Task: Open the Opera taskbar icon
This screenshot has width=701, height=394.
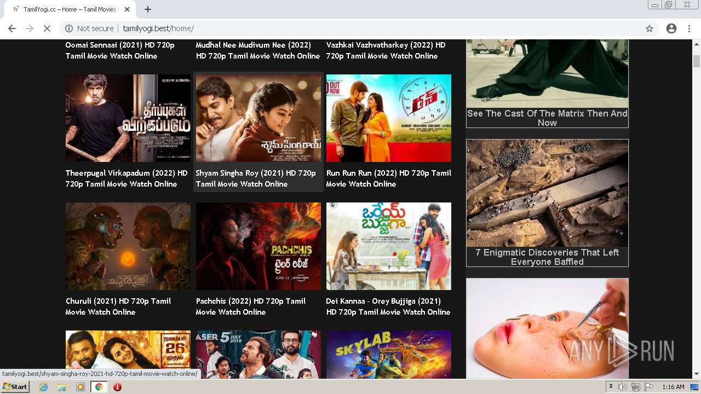Action: coord(117,387)
